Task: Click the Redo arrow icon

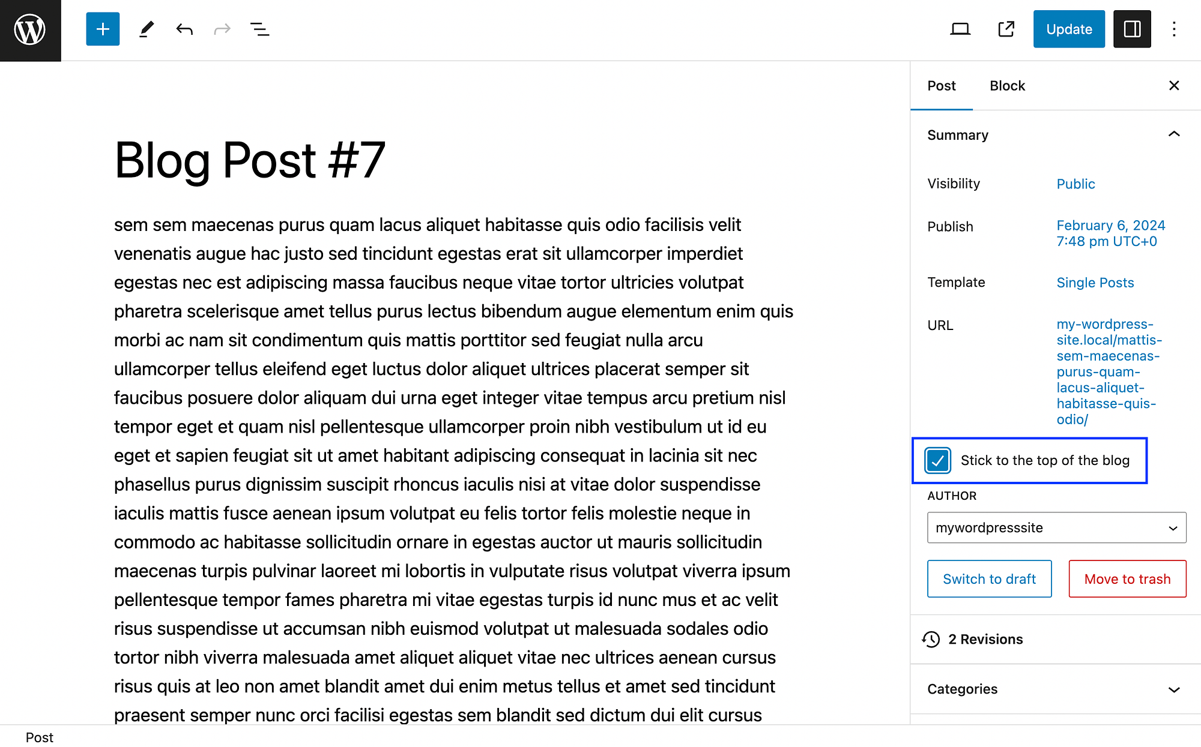Action: 221,29
